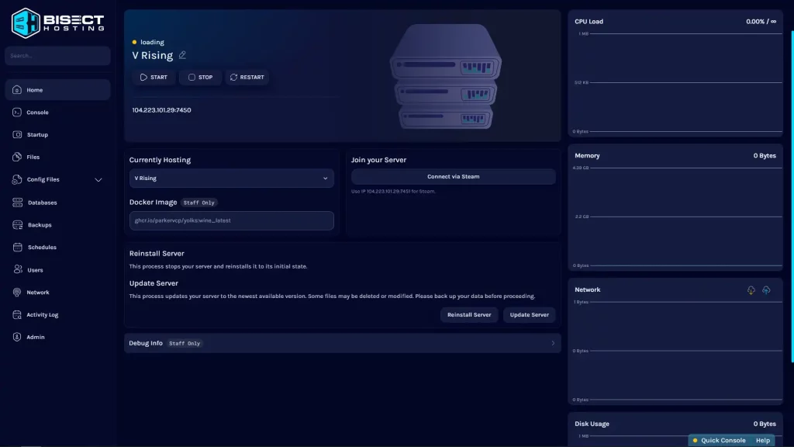Click the network download cloud icon
Screen dimensions: 794x447
pos(751,290)
